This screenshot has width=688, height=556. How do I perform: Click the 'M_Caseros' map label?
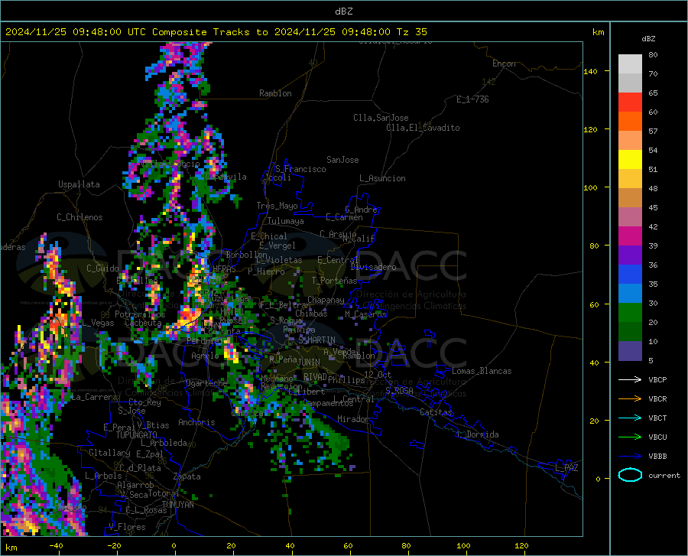tap(365, 314)
